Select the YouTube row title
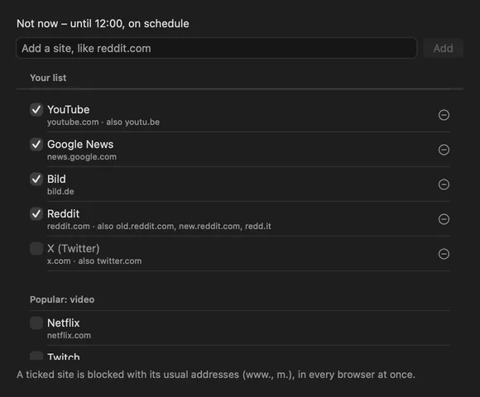Image resolution: width=480 pixels, height=397 pixels. [68, 109]
